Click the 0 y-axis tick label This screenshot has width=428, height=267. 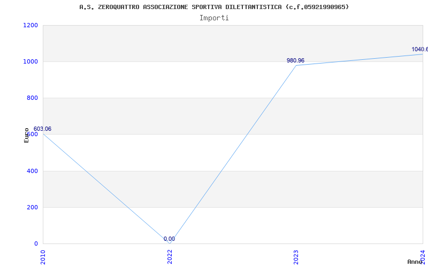pos(36,244)
